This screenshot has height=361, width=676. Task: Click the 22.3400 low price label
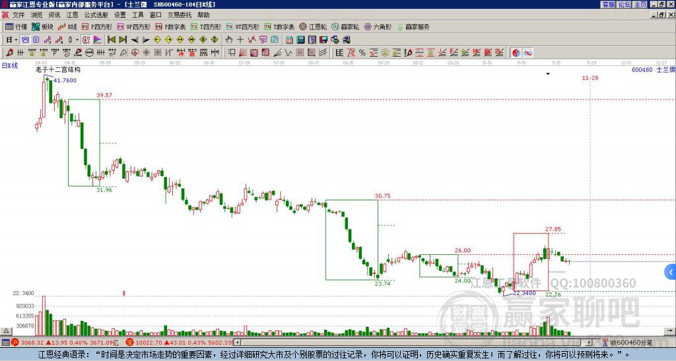[524, 293]
